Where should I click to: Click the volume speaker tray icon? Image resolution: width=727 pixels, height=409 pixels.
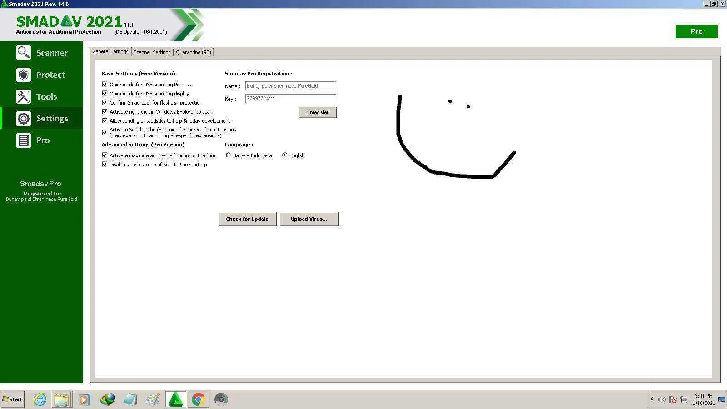coord(662,399)
